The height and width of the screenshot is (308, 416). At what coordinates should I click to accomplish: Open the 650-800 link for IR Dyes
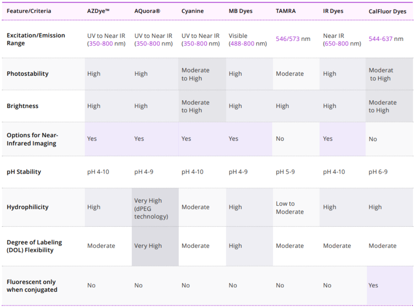(x=337, y=43)
